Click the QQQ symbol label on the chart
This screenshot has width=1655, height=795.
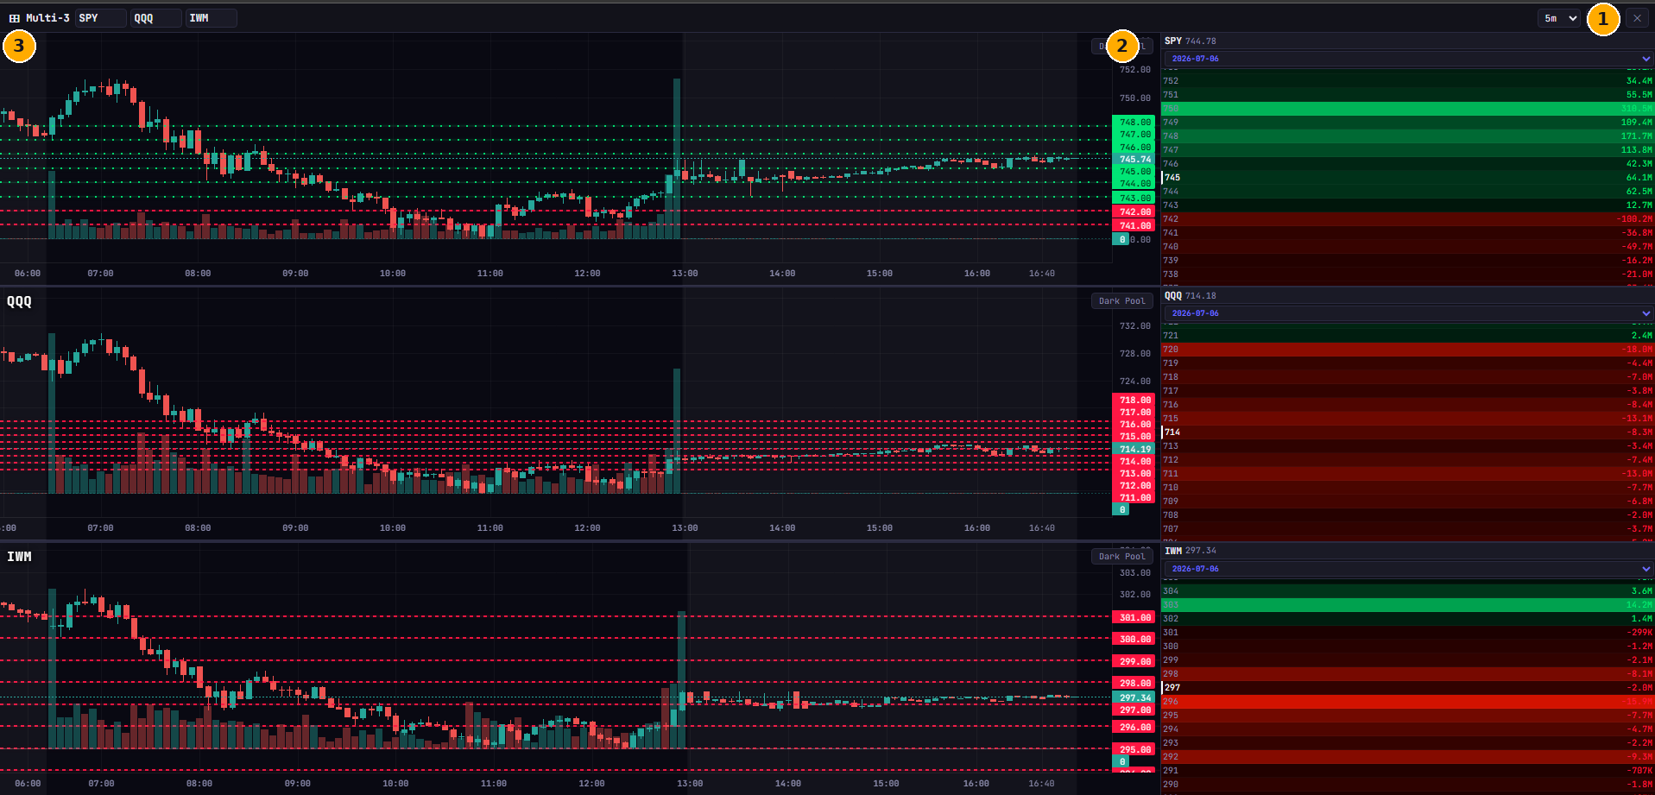[x=19, y=301]
